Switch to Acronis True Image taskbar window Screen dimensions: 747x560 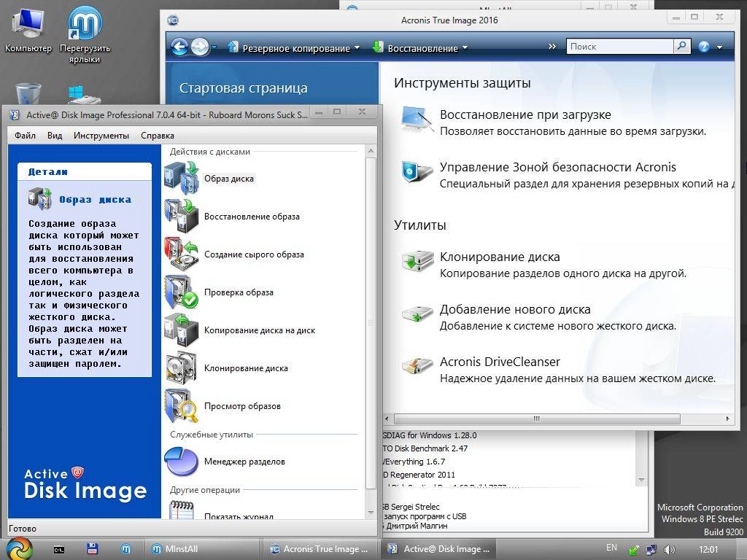pyautogui.click(x=321, y=549)
